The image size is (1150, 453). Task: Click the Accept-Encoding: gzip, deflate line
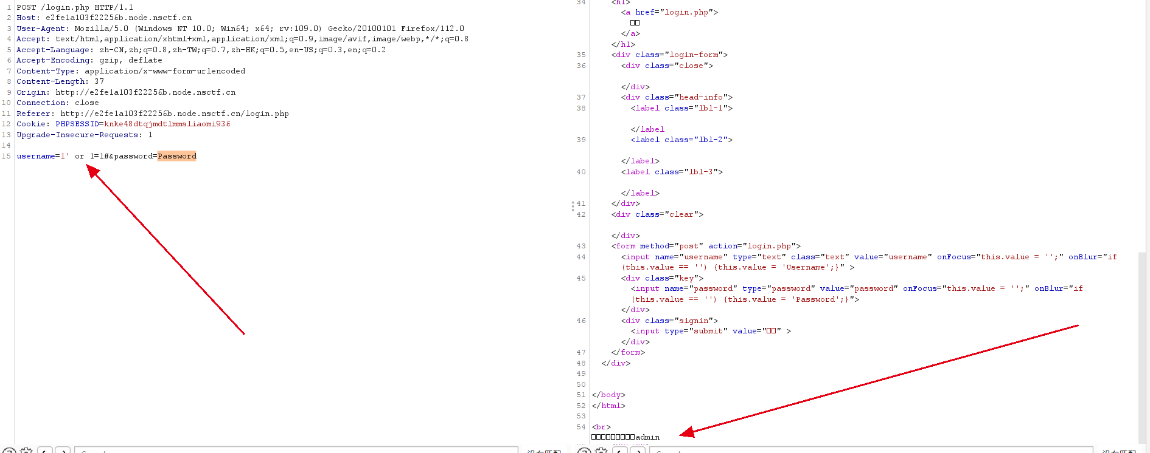[89, 60]
